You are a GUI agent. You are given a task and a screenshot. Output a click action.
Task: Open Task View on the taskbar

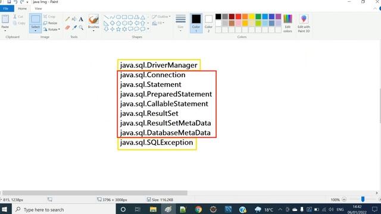138,209
